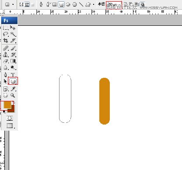
Task: Select the Type tool
Action: (x=13, y=75)
